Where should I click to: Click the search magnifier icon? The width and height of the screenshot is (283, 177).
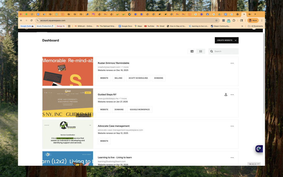tap(211, 51)
